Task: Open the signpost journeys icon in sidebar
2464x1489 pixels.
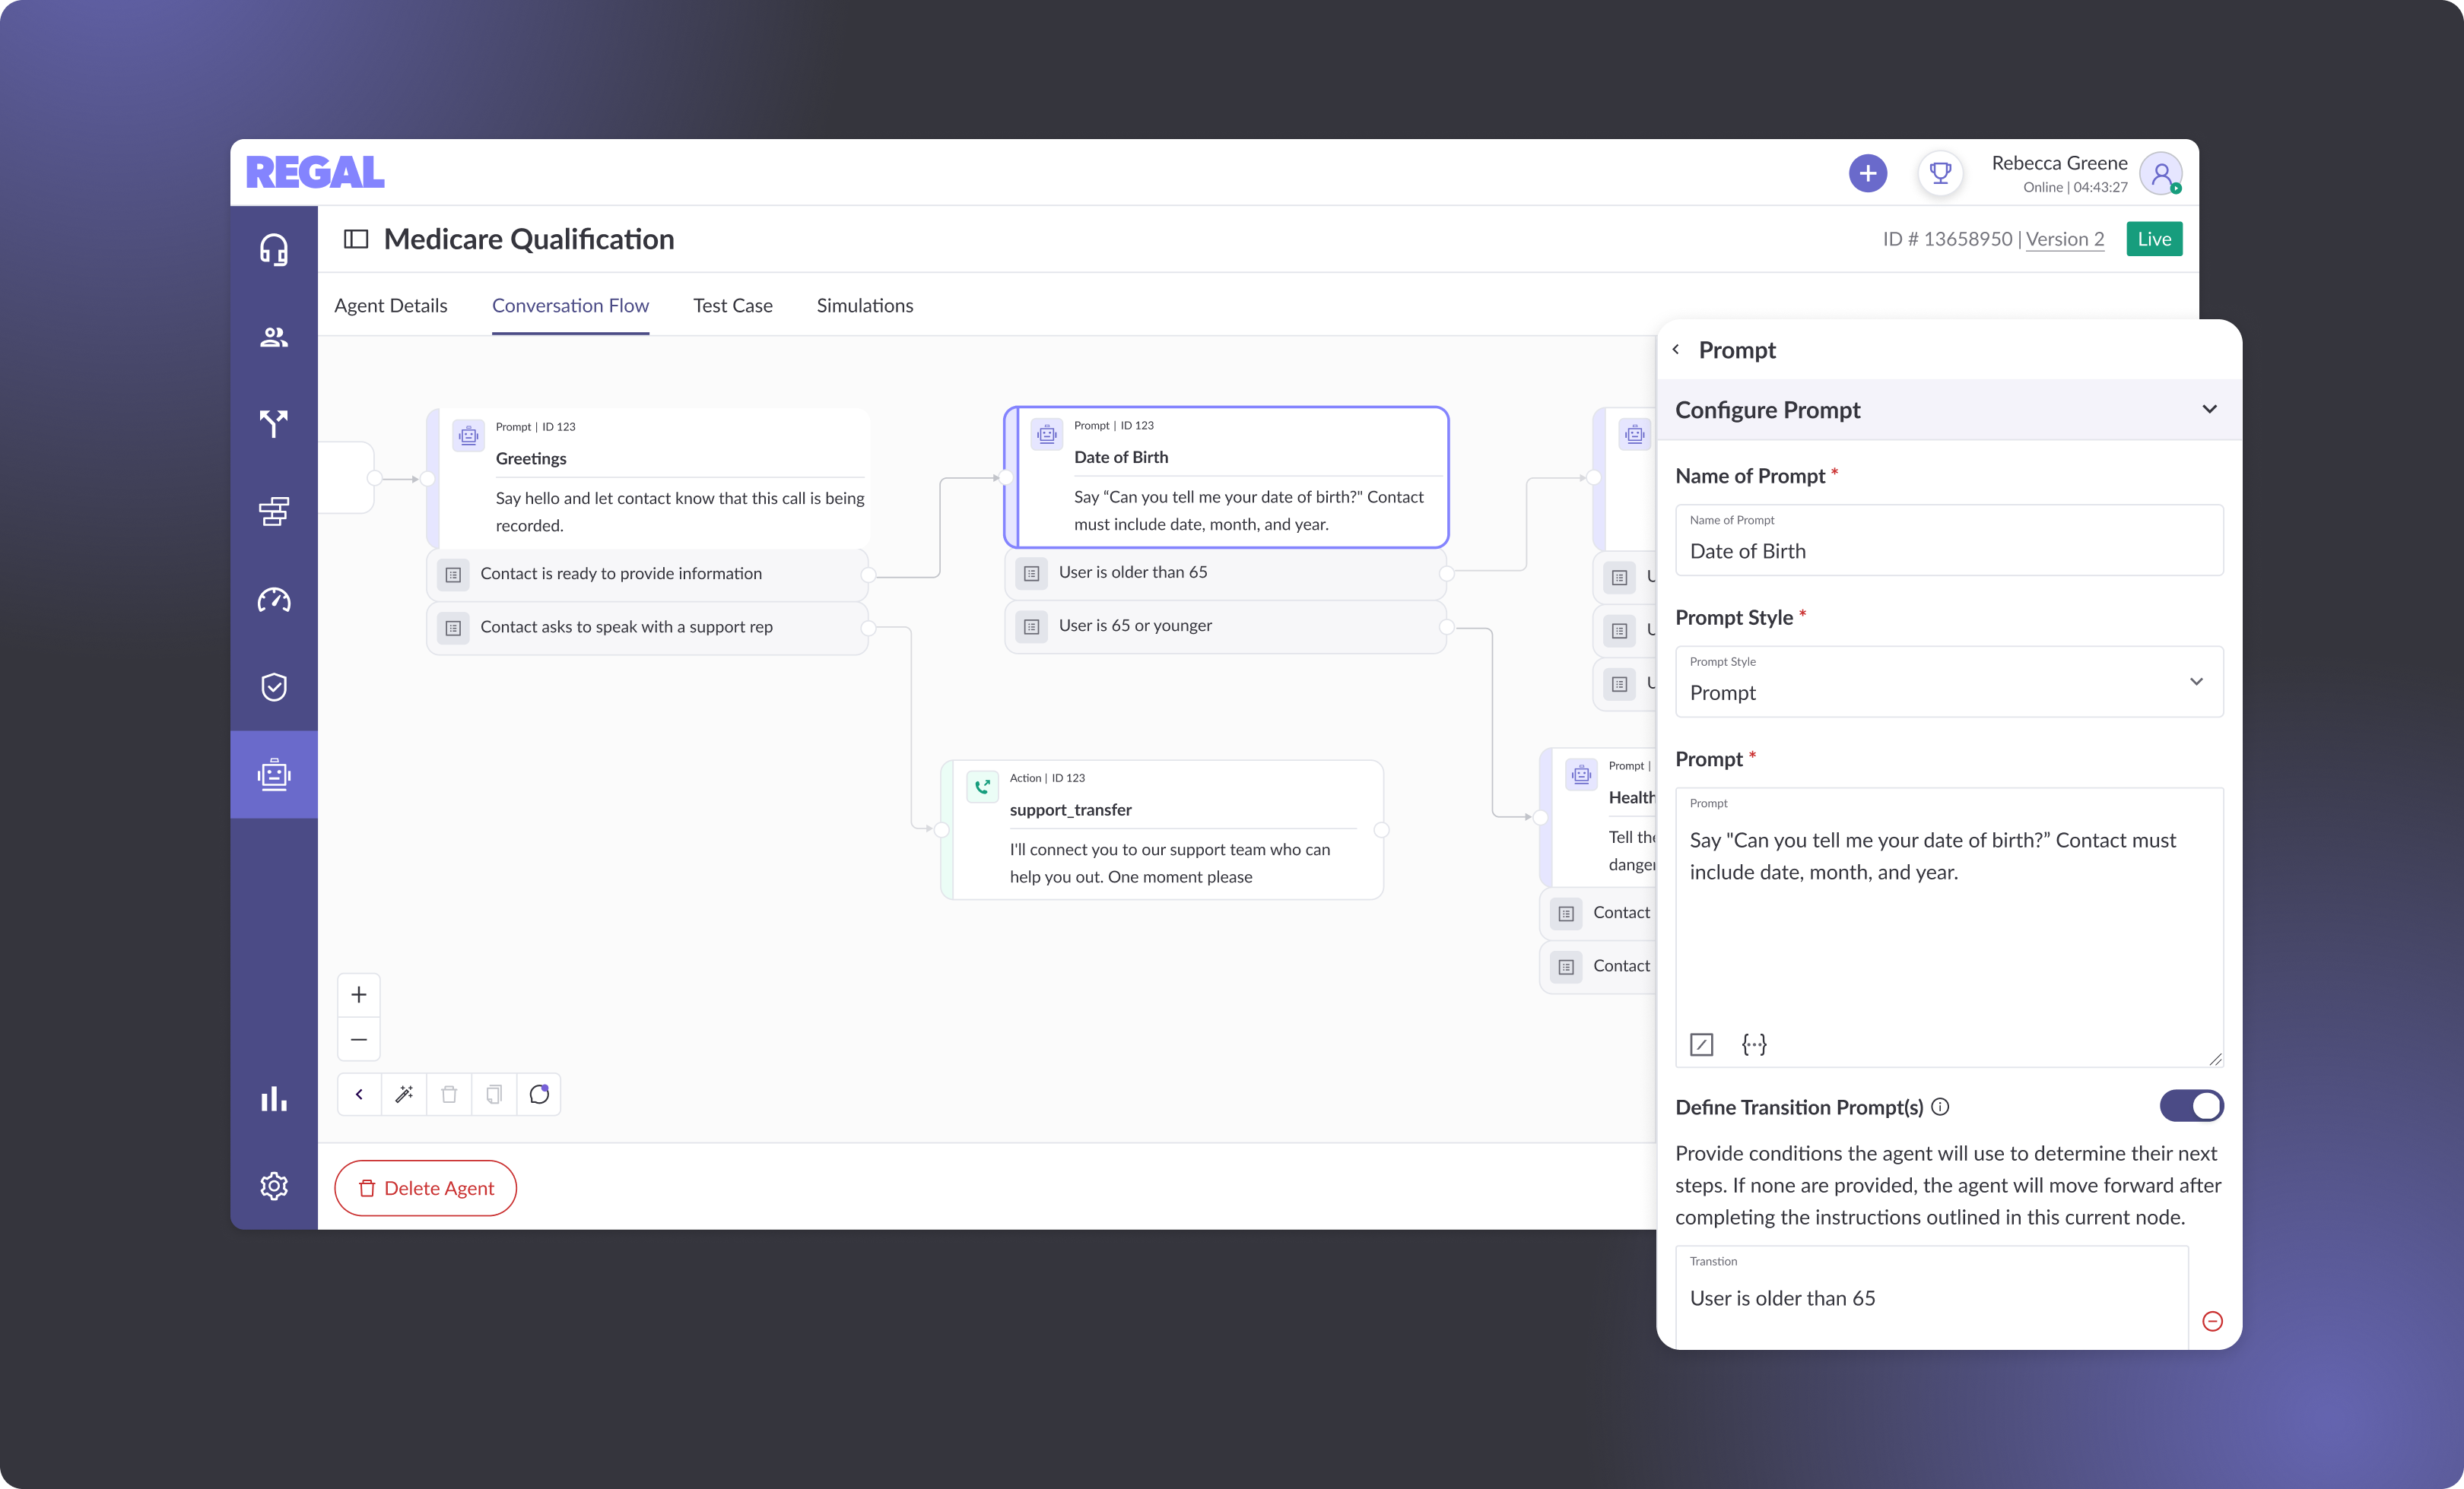Action: point(274,512)
